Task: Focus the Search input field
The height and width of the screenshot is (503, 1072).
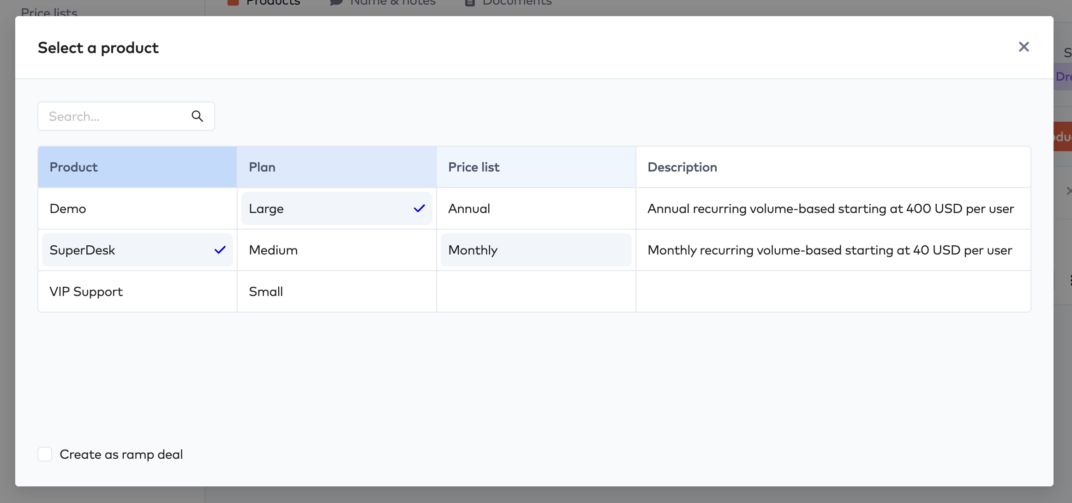Action: [x=126, y=116]
